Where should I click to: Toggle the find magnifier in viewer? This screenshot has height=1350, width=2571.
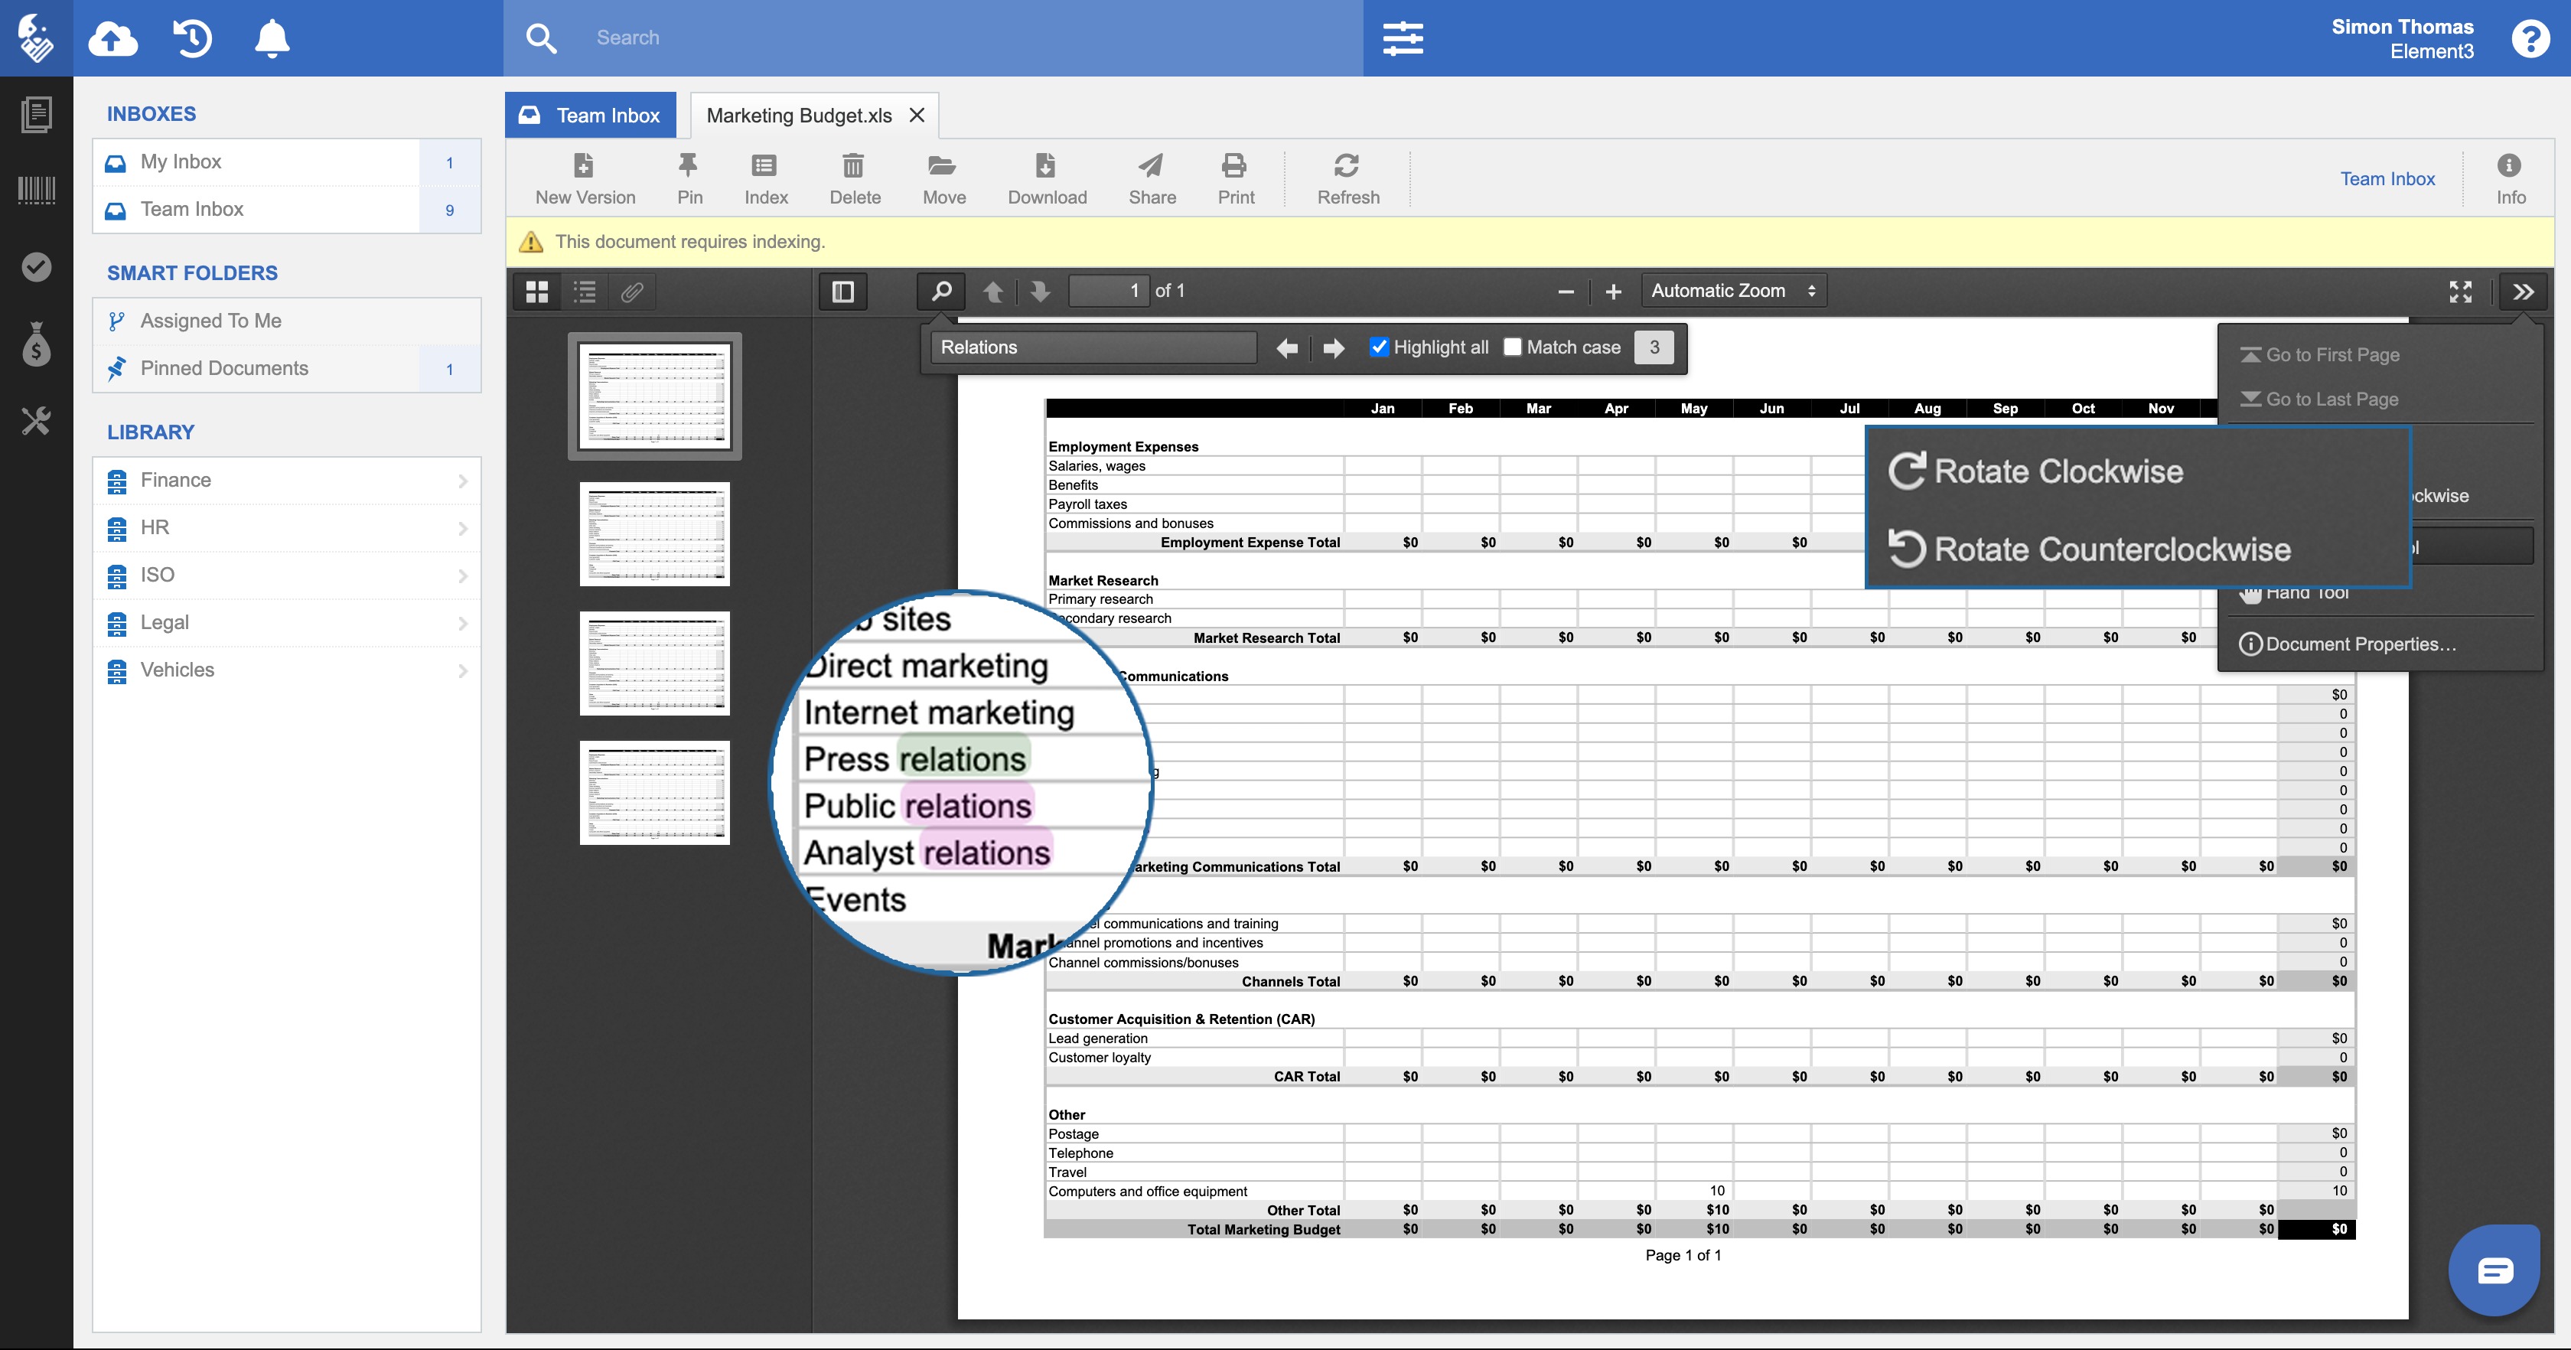pyautogui.click(x=941, y=292)
